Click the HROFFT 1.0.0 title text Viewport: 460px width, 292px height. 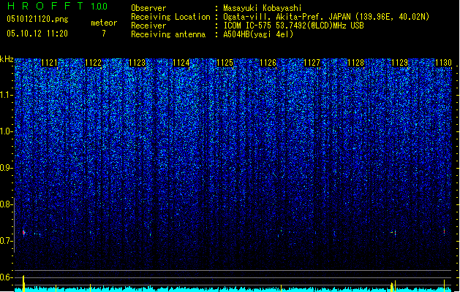pyautogui.click(x=58, y=6)
